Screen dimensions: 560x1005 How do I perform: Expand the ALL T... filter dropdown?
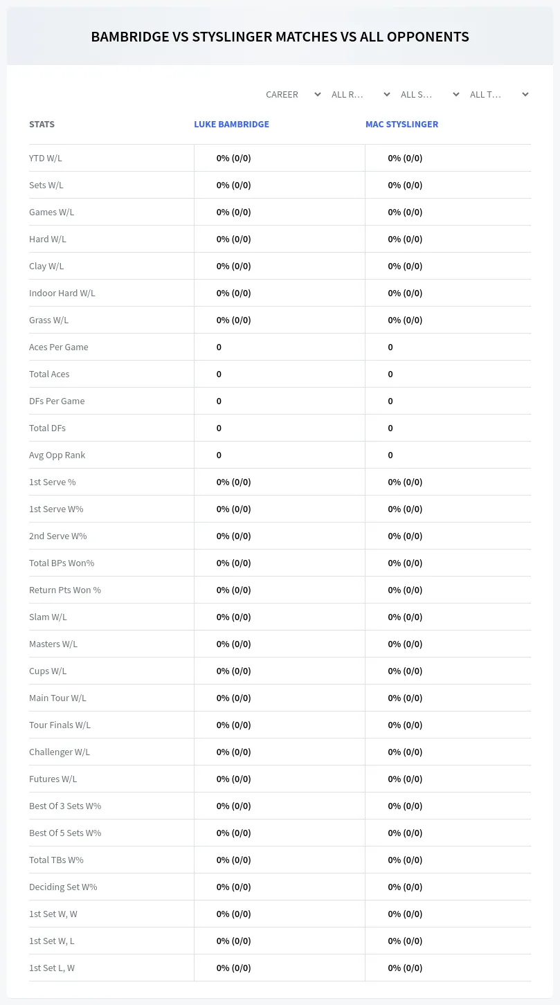point(498,94)
